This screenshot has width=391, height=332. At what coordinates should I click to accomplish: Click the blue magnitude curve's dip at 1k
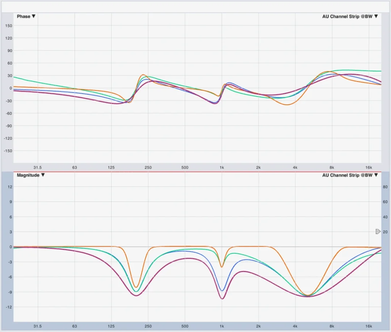click(222, 290)
